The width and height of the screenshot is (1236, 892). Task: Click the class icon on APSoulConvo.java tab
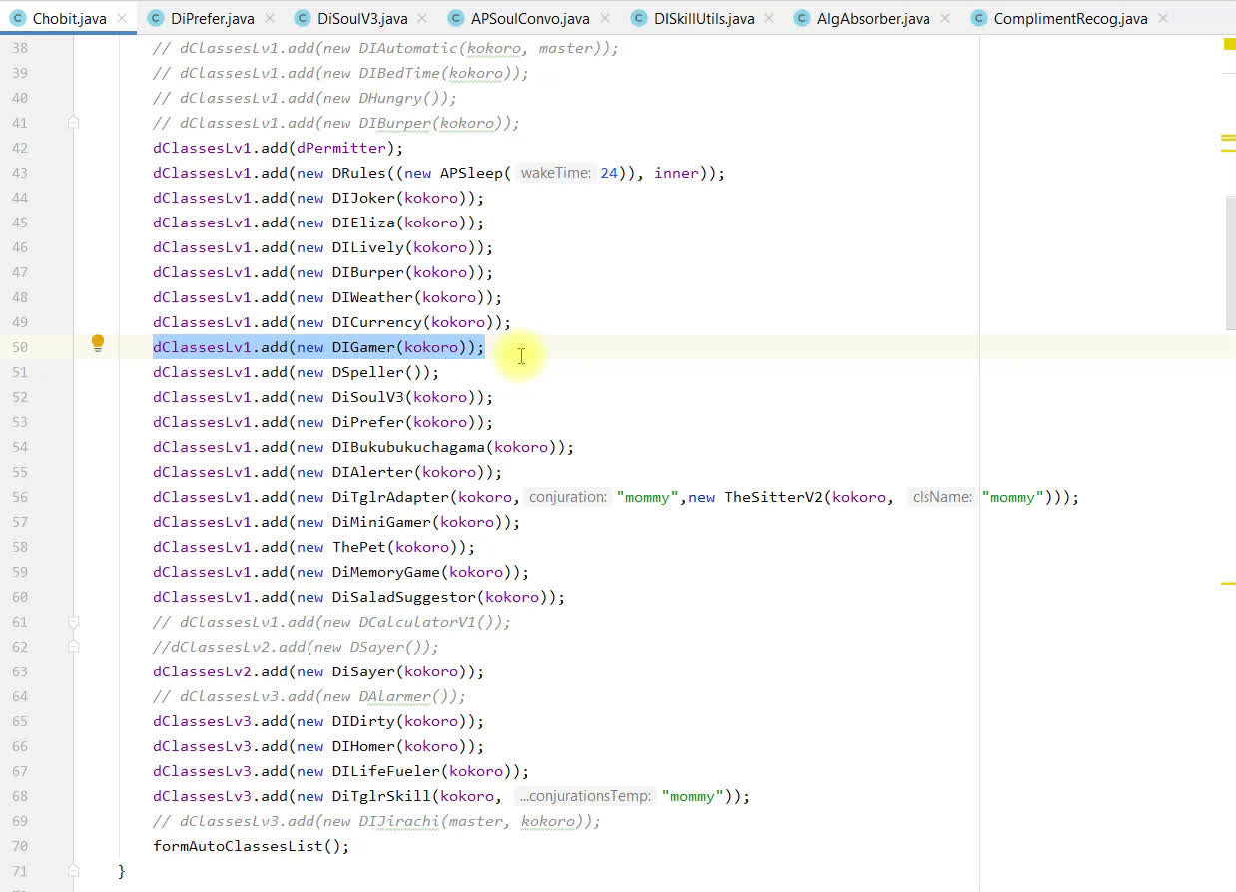(456, 19)
